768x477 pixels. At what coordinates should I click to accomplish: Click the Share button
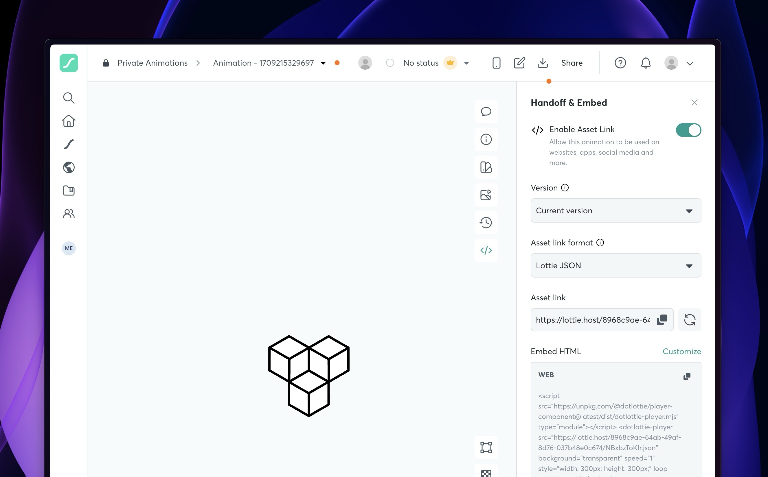coord(572,63)
